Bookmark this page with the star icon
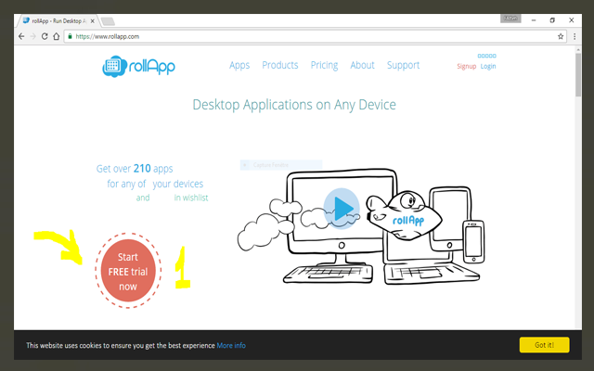This screenshot has height=371, width=594. click(x=561, y=36)
